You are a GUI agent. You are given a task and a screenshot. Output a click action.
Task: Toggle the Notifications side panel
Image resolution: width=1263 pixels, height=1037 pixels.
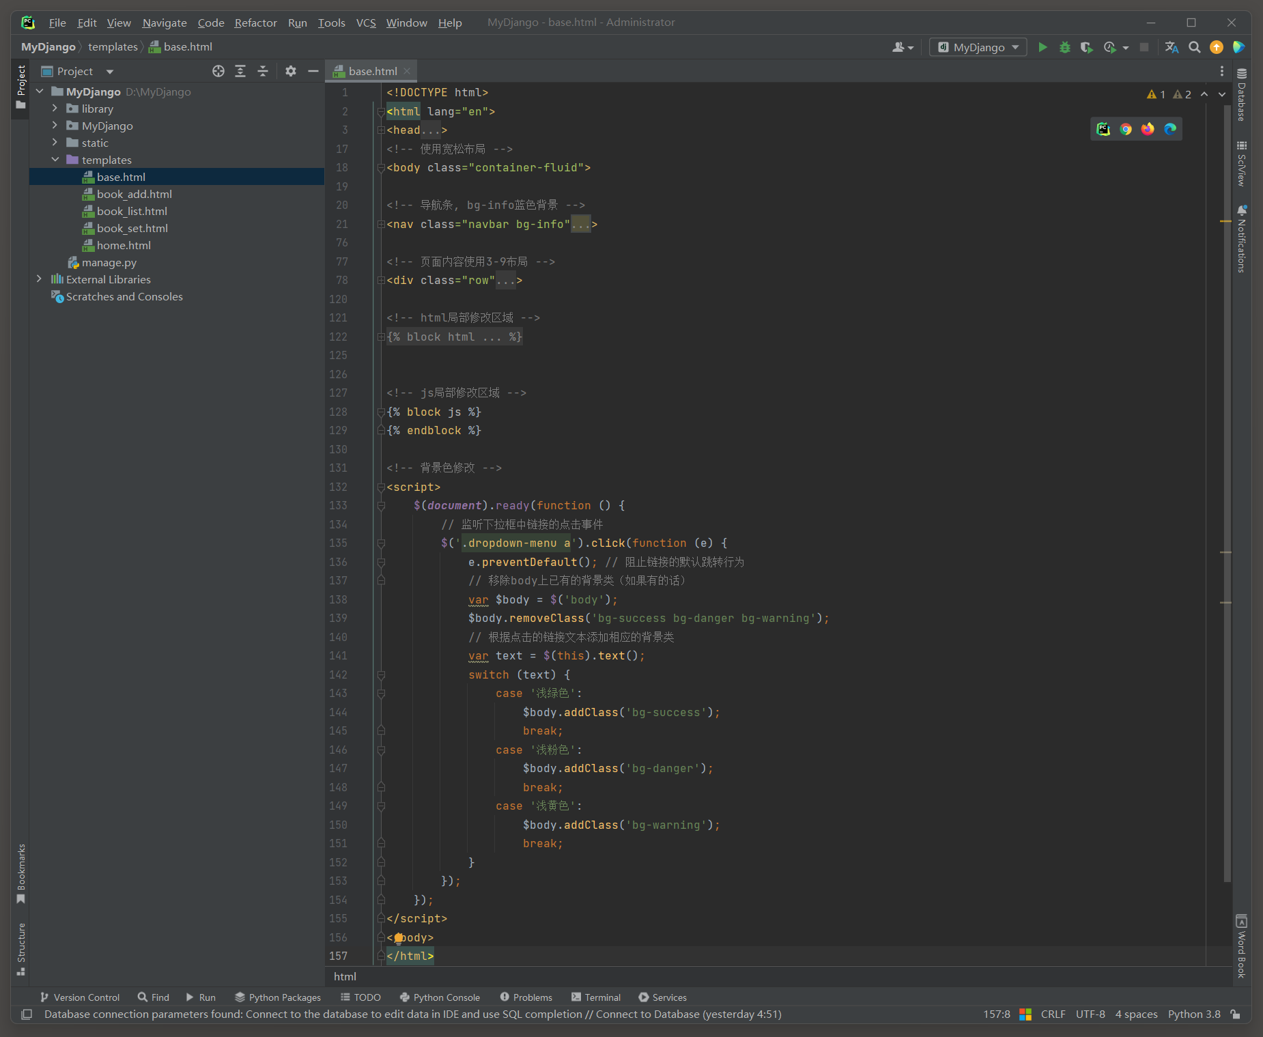pos(1242,239)
